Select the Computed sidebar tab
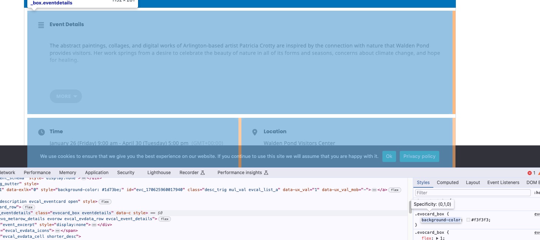The image size is (540, 240). [x=448, y=183]
